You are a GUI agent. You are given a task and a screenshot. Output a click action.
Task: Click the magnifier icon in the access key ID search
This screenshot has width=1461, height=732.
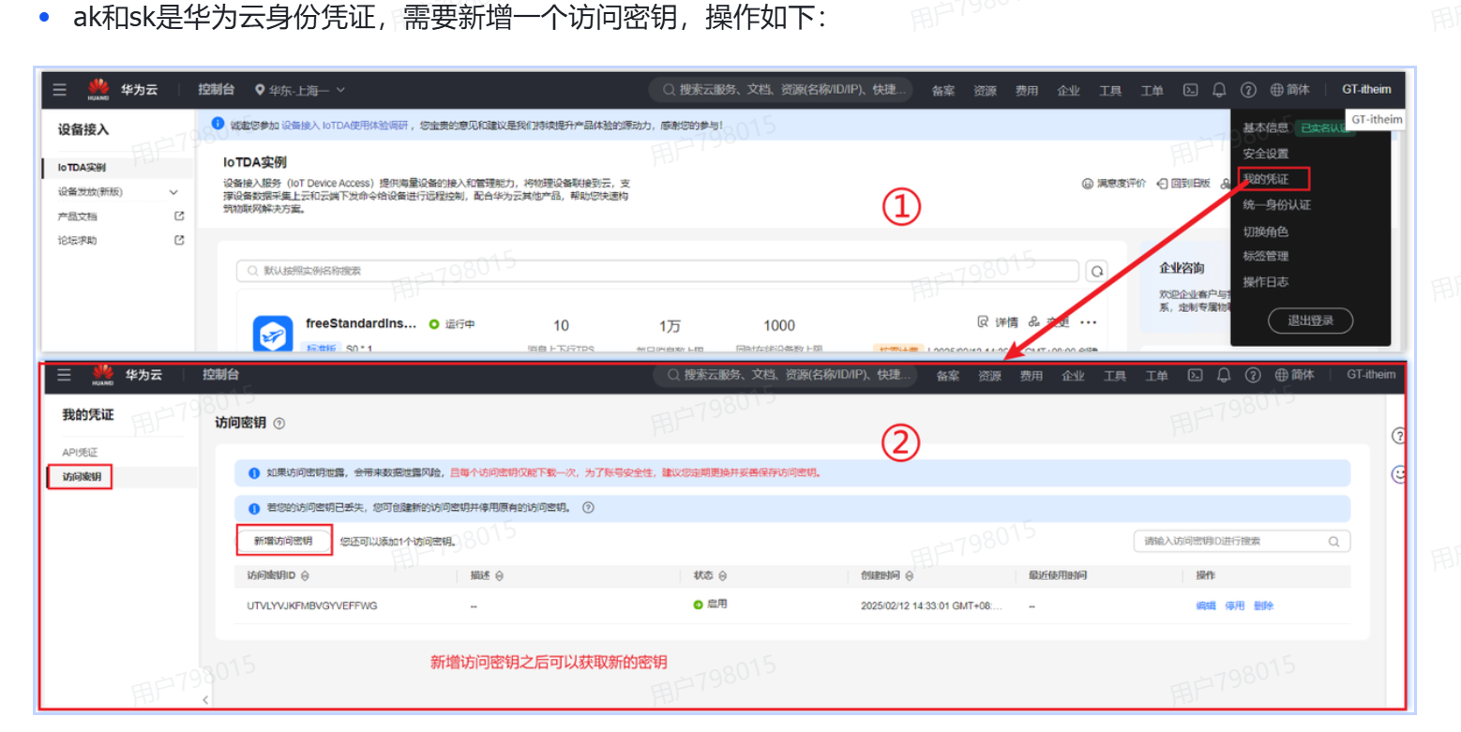point(1333,541)
